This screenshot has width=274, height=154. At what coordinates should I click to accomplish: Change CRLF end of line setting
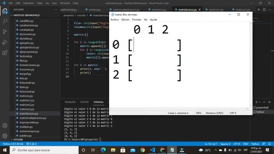[x=245, y=144]
